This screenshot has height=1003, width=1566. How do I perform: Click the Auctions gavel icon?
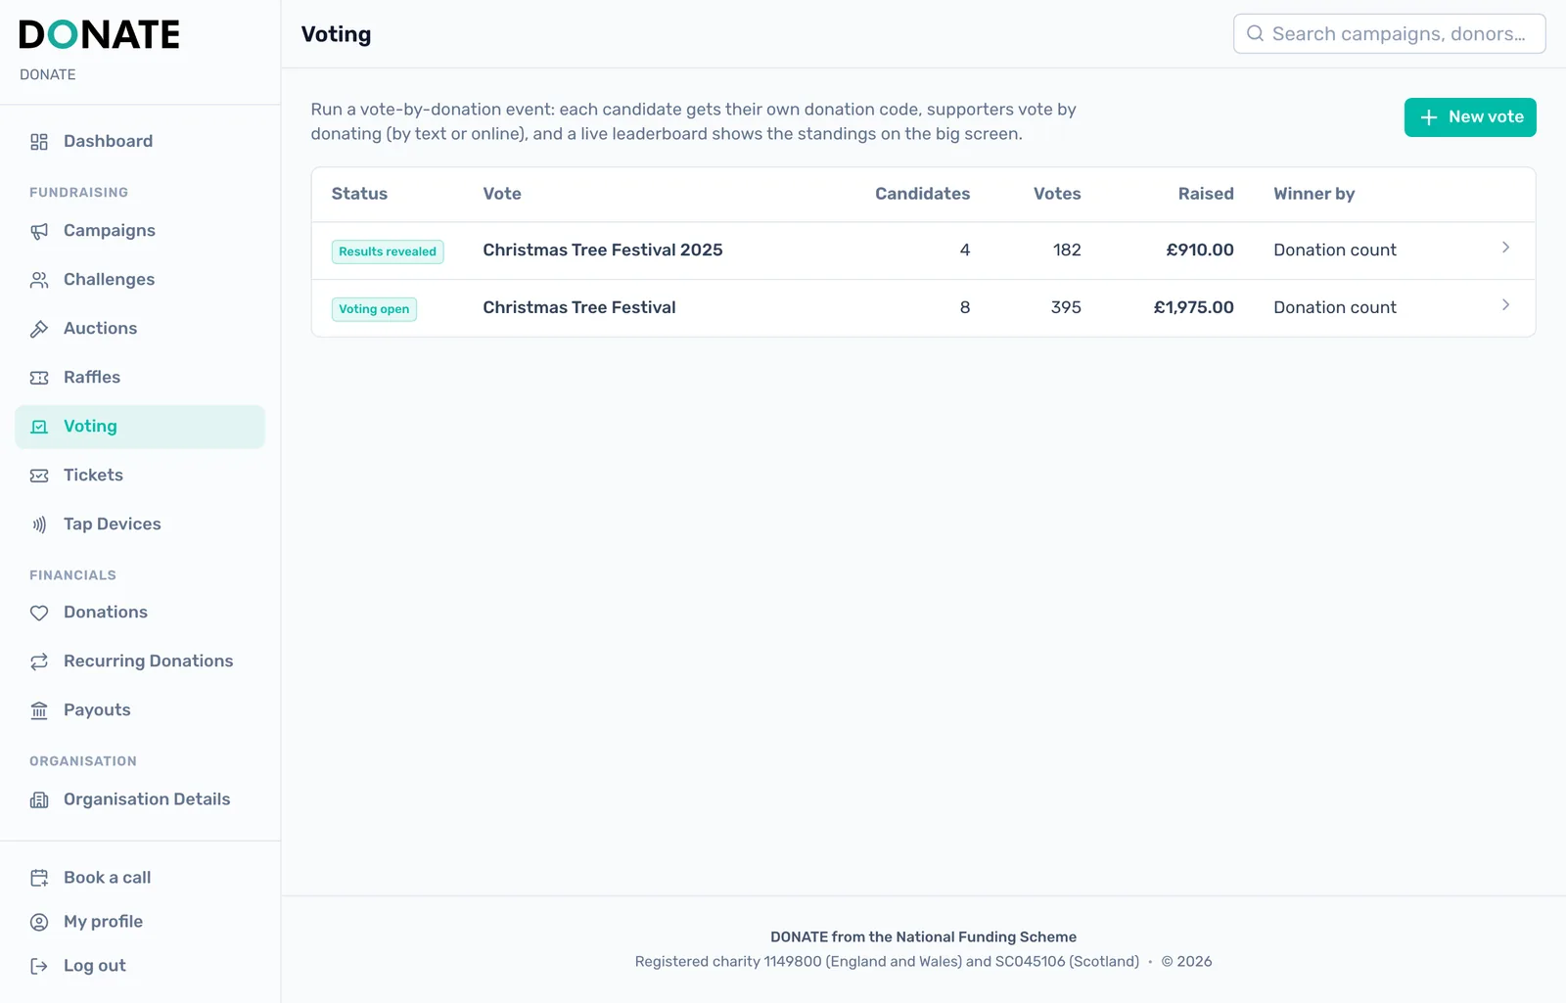pos(39,329)
